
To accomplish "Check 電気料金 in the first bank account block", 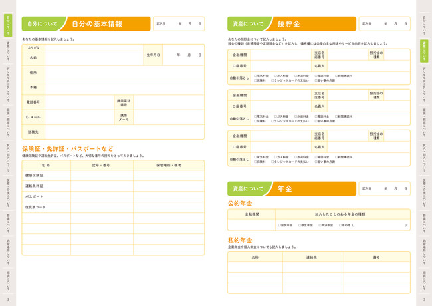I will [x=255, y=76].
